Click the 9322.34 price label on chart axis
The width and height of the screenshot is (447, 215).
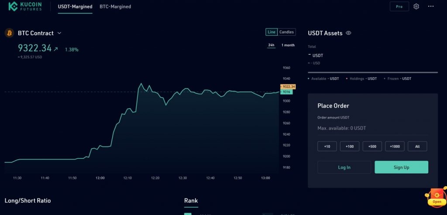[x=288, y=87]
